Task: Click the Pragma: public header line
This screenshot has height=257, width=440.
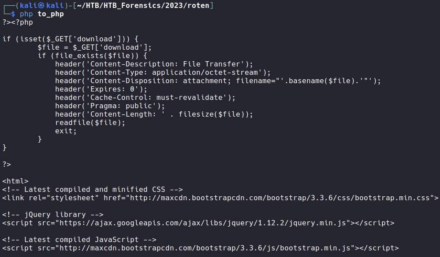Action: 110,106
